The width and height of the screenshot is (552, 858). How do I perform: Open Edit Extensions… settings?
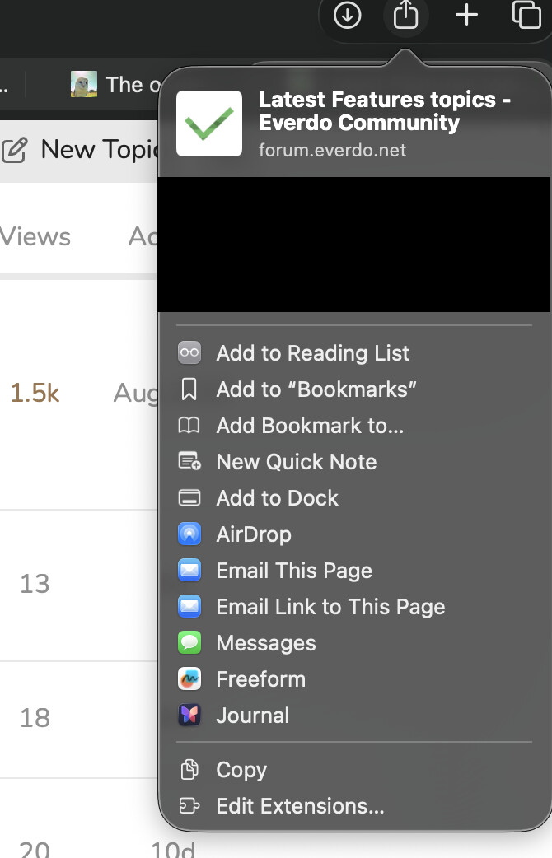point(300,806)
